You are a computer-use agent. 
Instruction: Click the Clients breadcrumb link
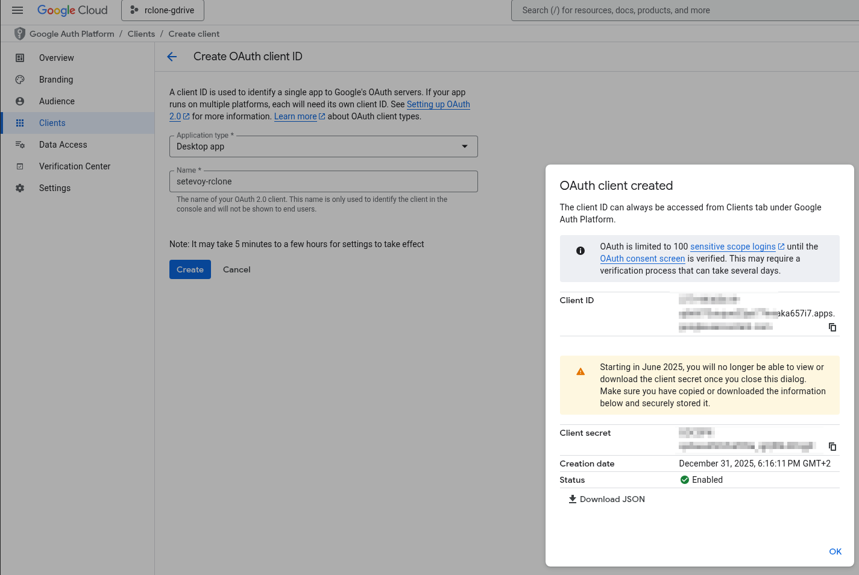point(141,34)
